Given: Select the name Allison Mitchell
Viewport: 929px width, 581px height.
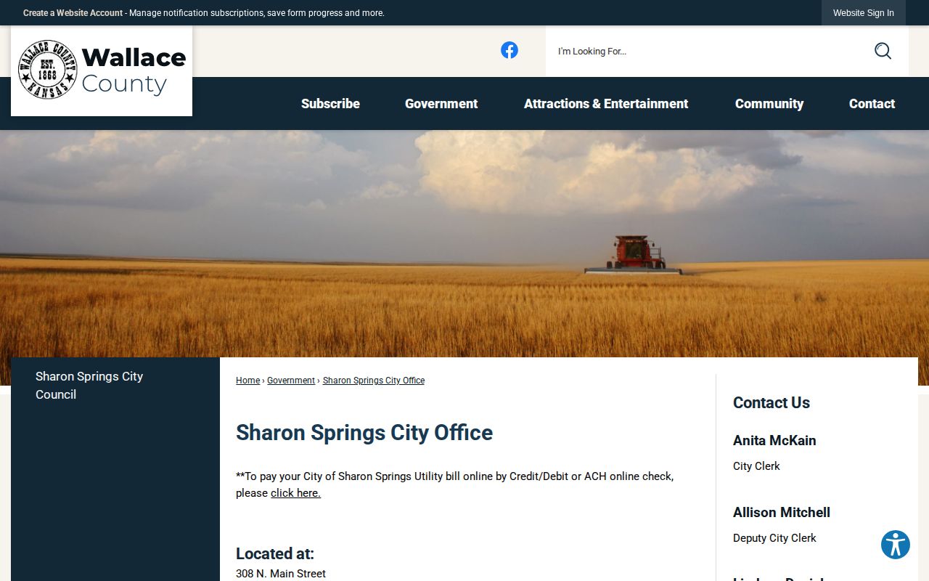Looking at the screenshot, I should point(782,513).
